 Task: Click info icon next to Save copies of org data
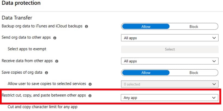pos(46,73)
